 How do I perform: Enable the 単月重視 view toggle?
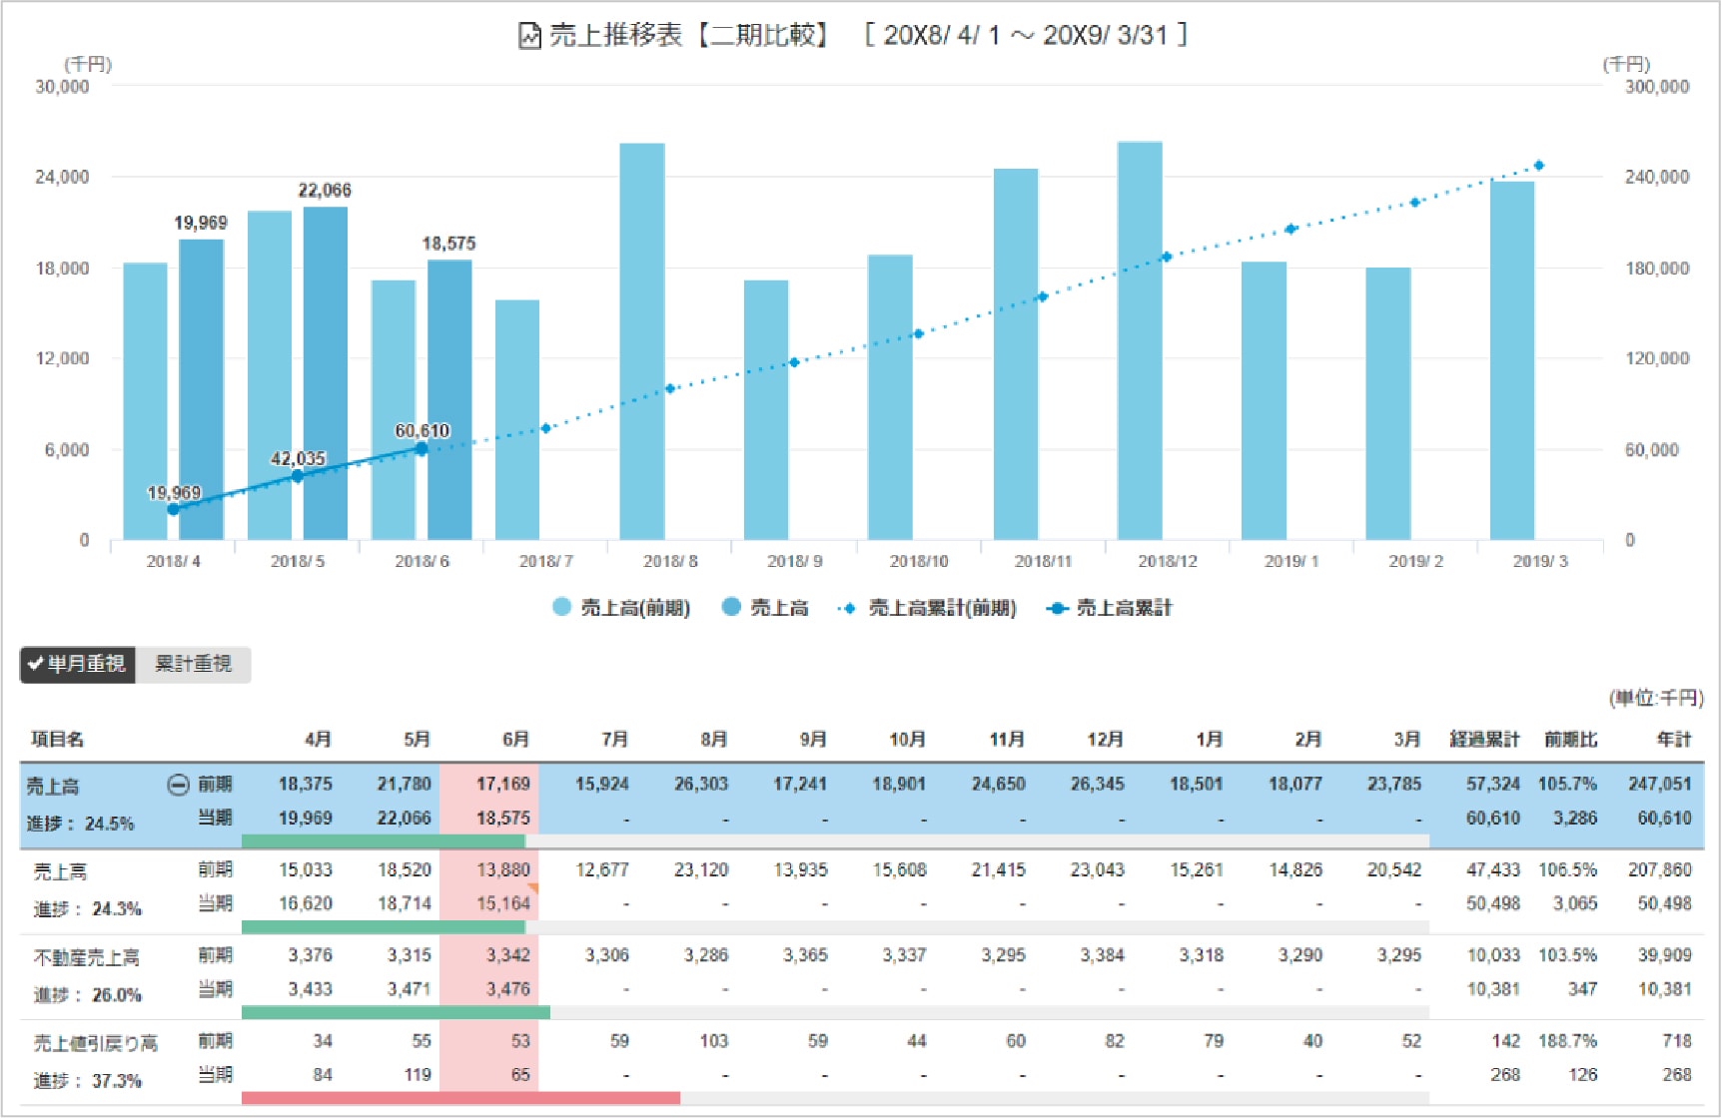(x=78, y=664)
